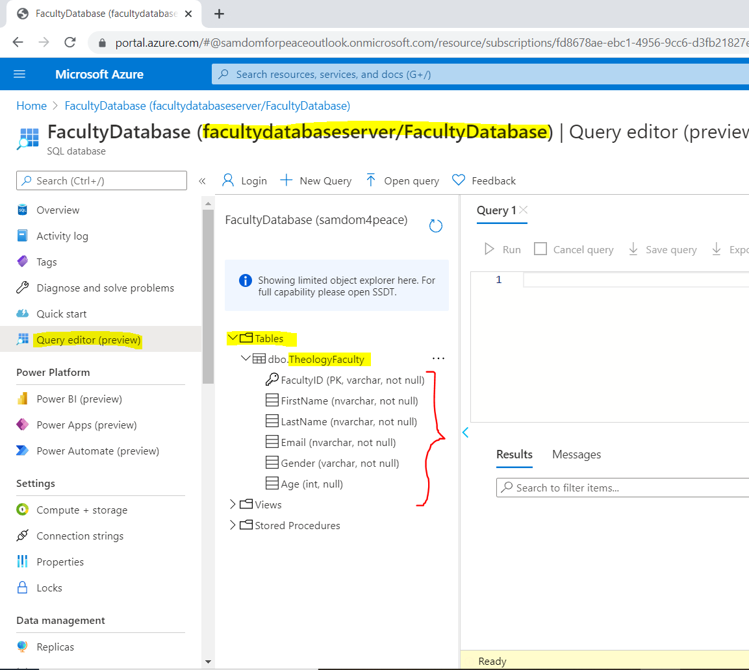Viewport: 749px width, 670px height.
Task: Reload the page with the refresh icon
Action: coord(70,42)
